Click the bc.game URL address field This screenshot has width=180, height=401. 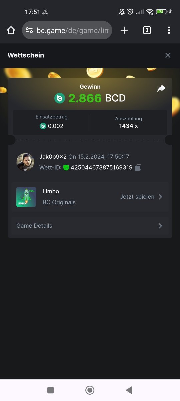tap(67, 30)
